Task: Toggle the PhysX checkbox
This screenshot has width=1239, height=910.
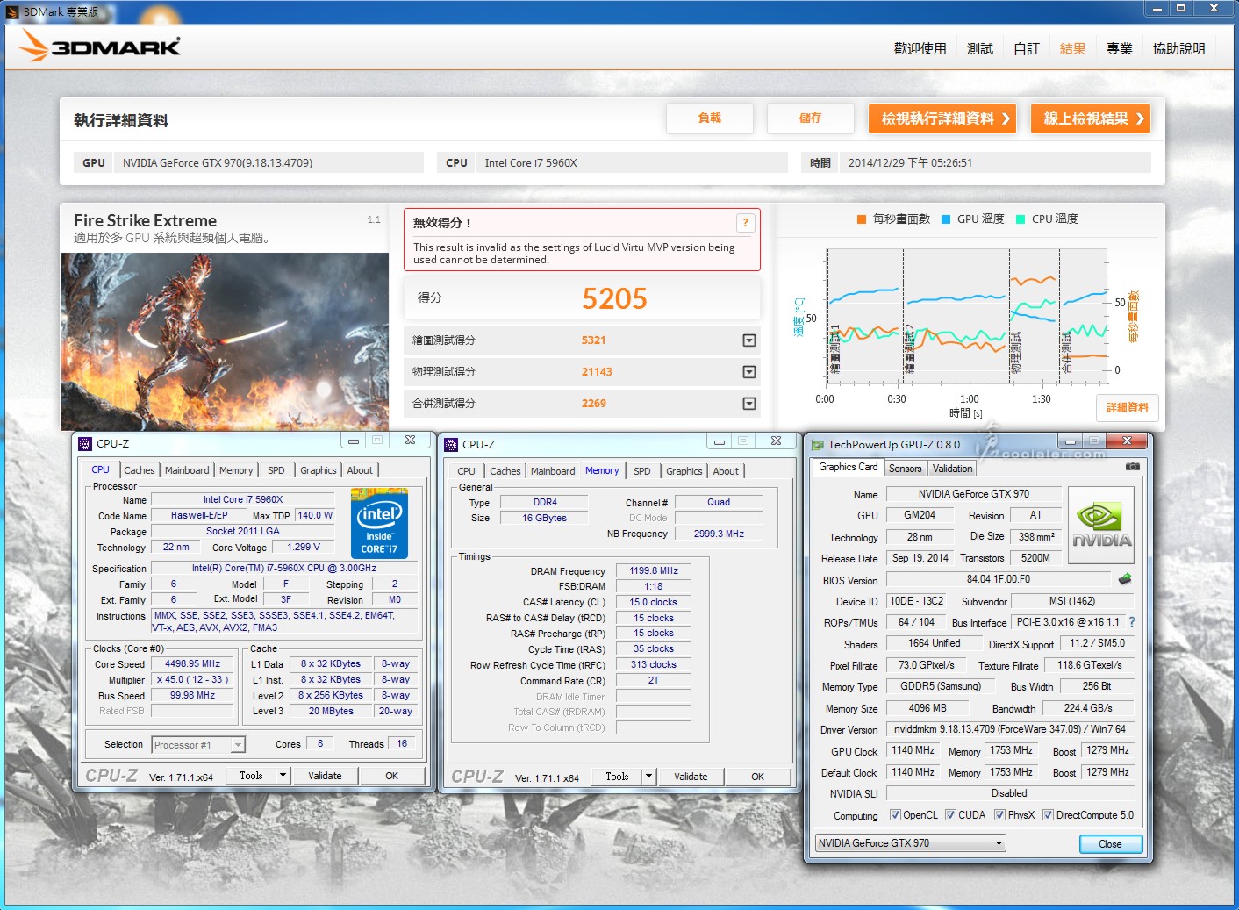Action: pyautogui.click(x=999, y=815)
